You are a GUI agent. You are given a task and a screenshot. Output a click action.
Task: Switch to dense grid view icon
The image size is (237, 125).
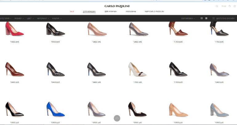(206, 19)
